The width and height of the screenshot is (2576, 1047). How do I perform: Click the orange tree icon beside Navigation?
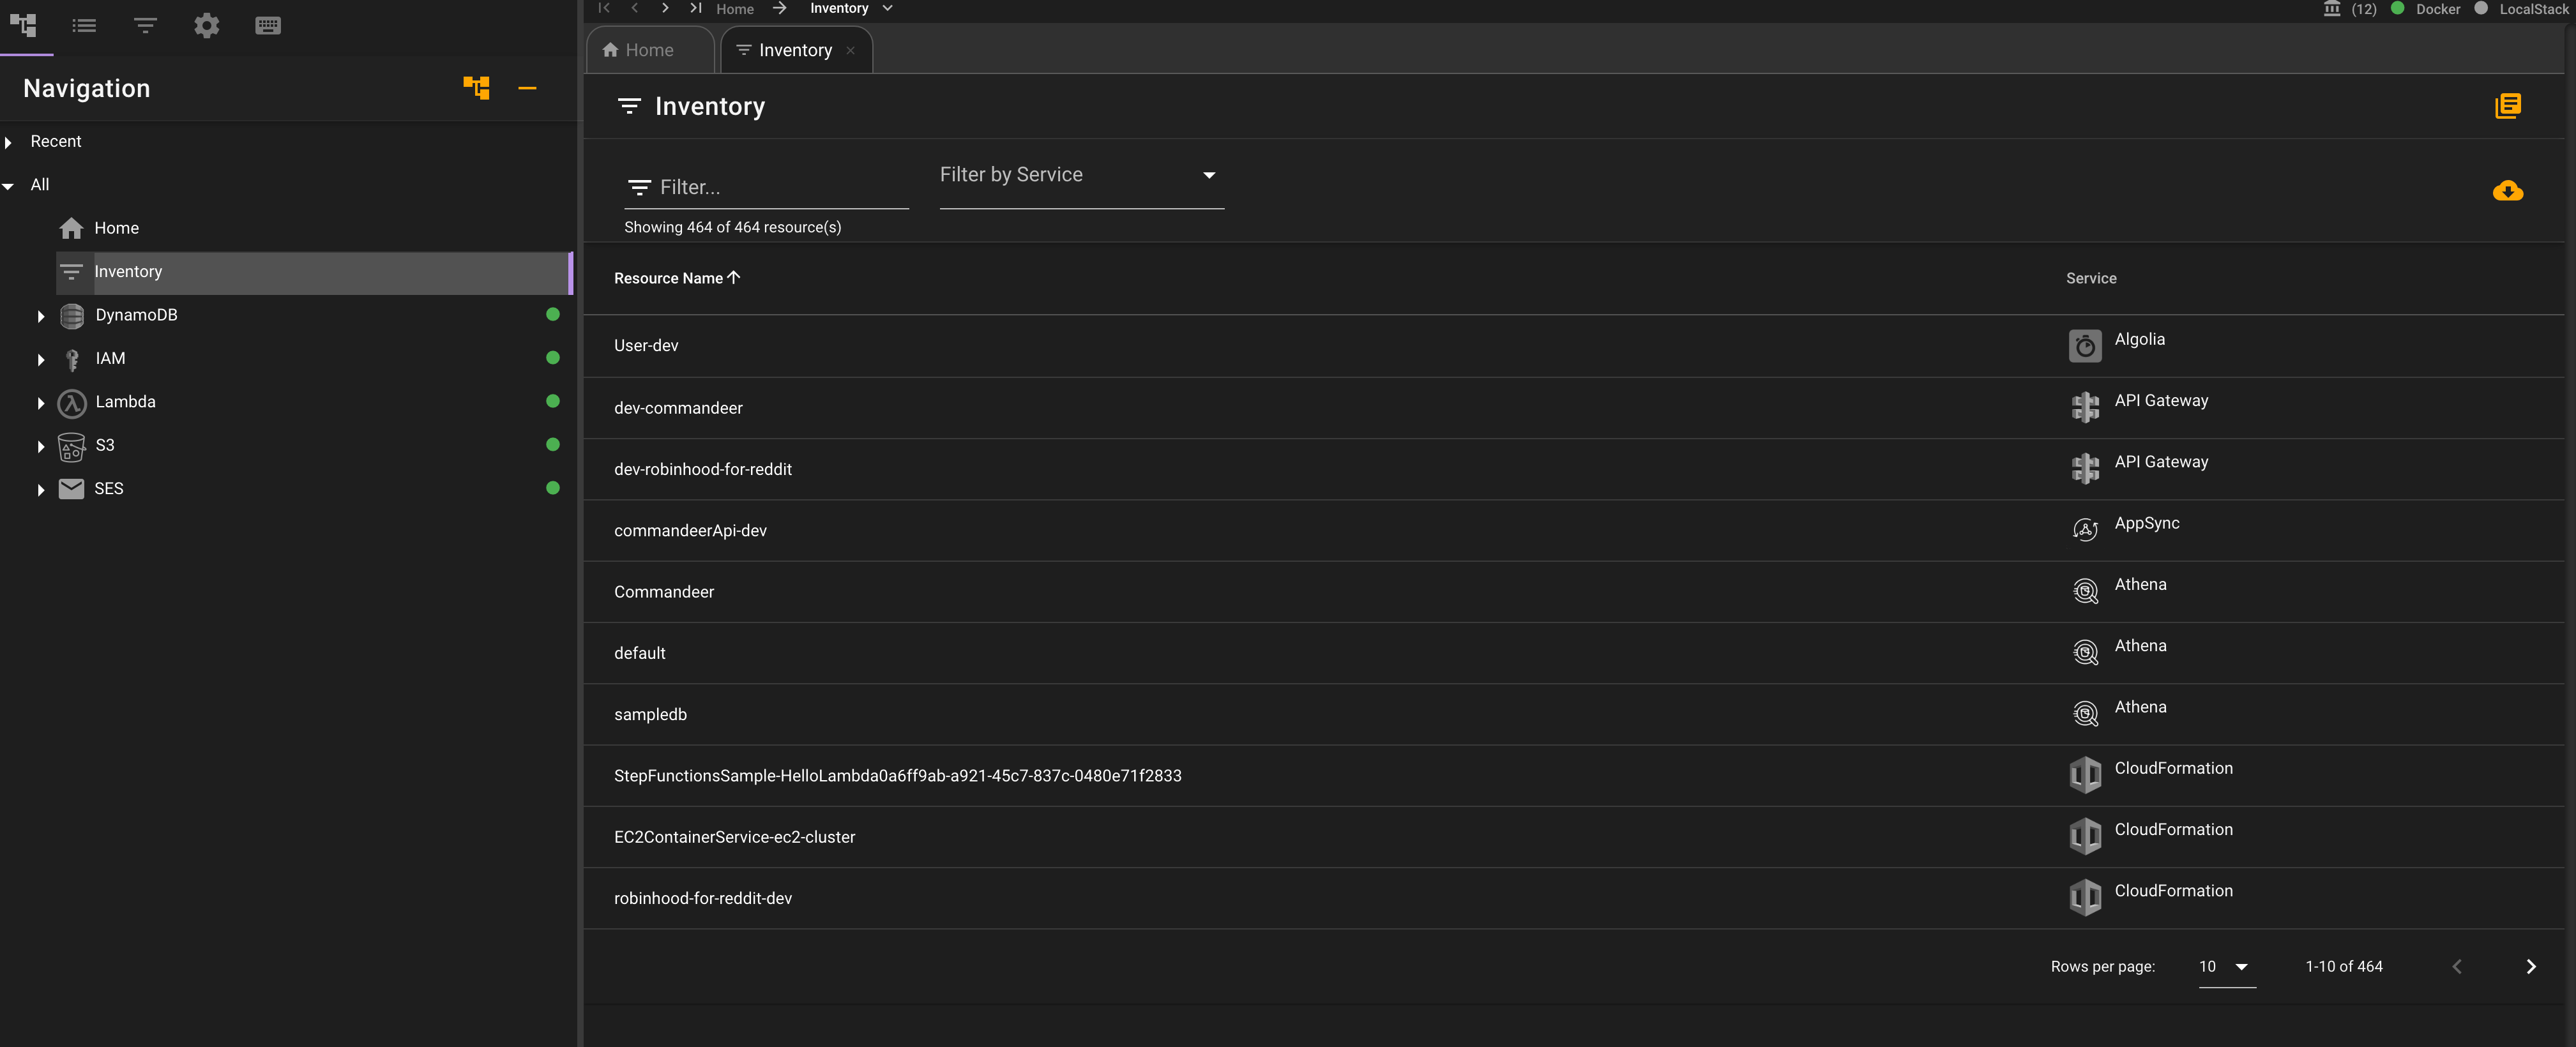(x=477, y=88)
